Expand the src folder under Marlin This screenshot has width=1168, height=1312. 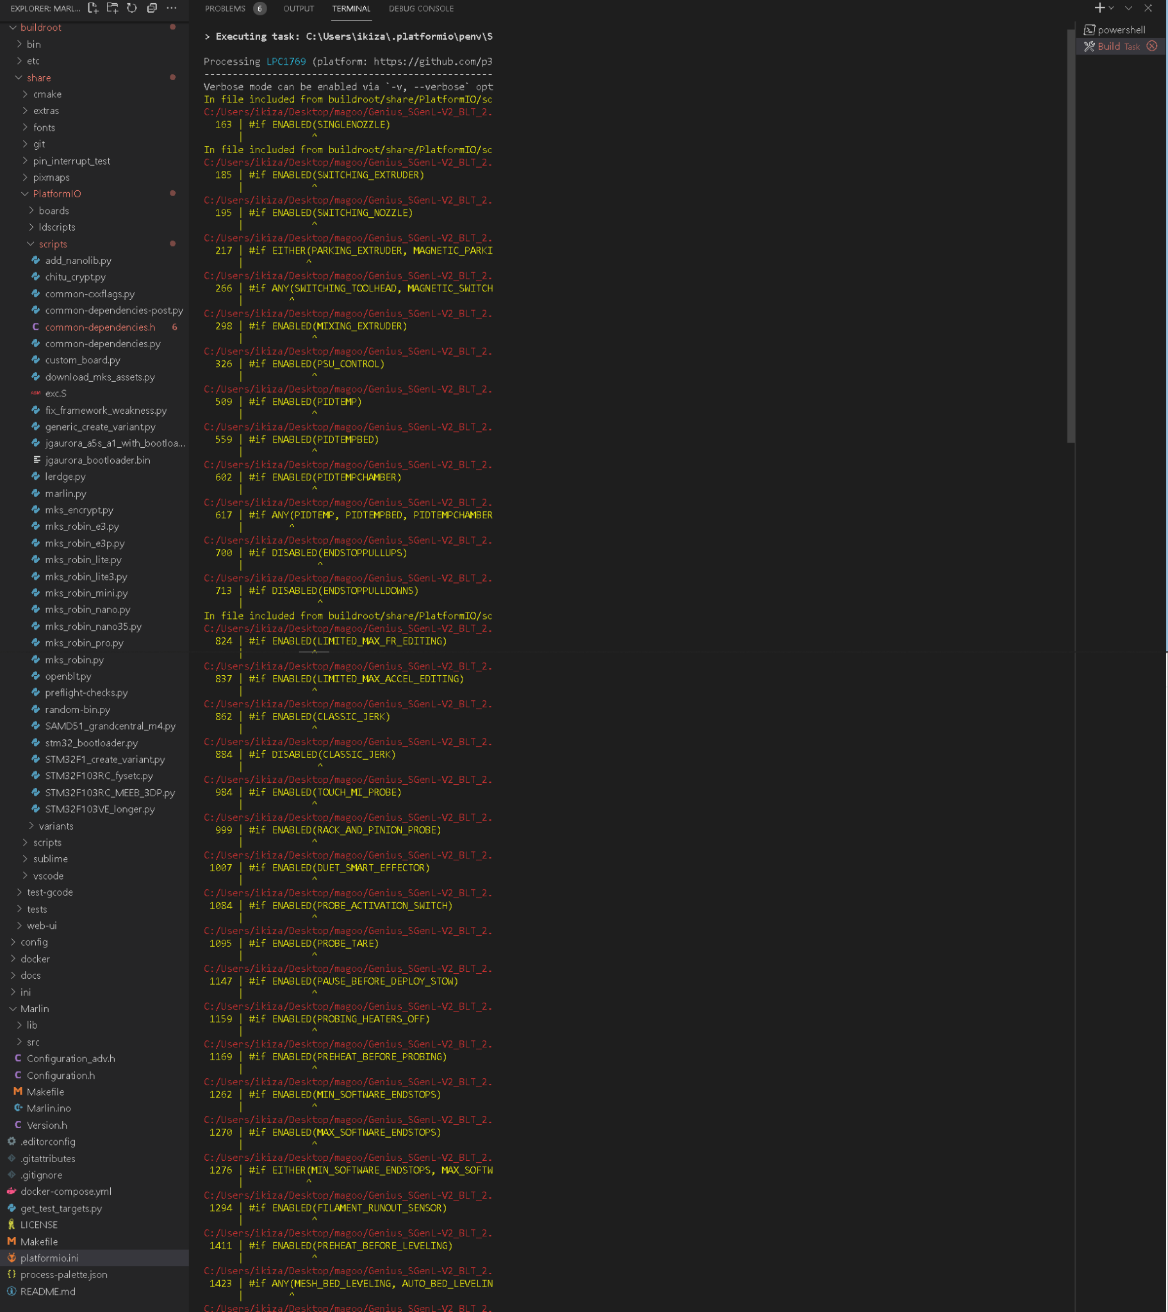pos(19,1042)
